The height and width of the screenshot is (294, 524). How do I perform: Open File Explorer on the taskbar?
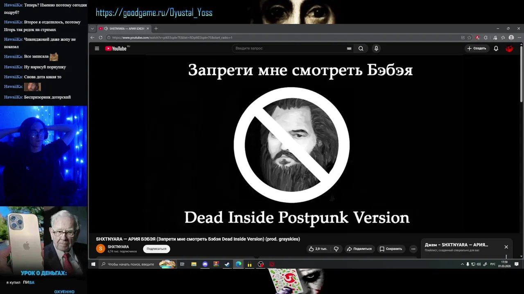click(x=194, y=264)
